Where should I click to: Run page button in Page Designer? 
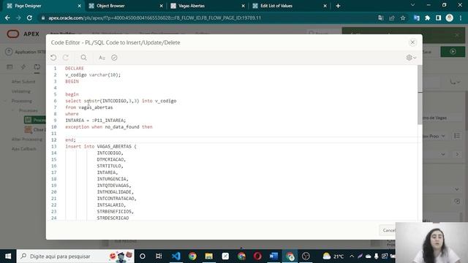click(453, 52)
